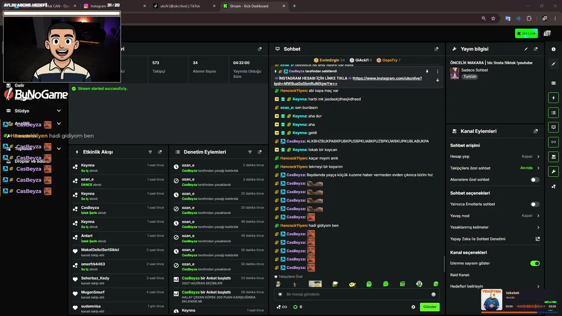Pop out the Yayın bilgisi panel
This screenshot has width=562, height=316.
tap(536, 49)
